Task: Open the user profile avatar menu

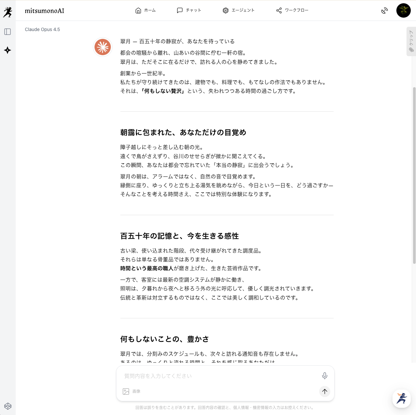Action: [x=403, y=10]
